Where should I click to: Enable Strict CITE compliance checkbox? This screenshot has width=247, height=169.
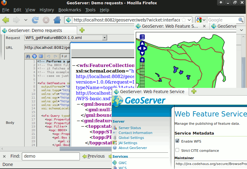tap(177, 150)
